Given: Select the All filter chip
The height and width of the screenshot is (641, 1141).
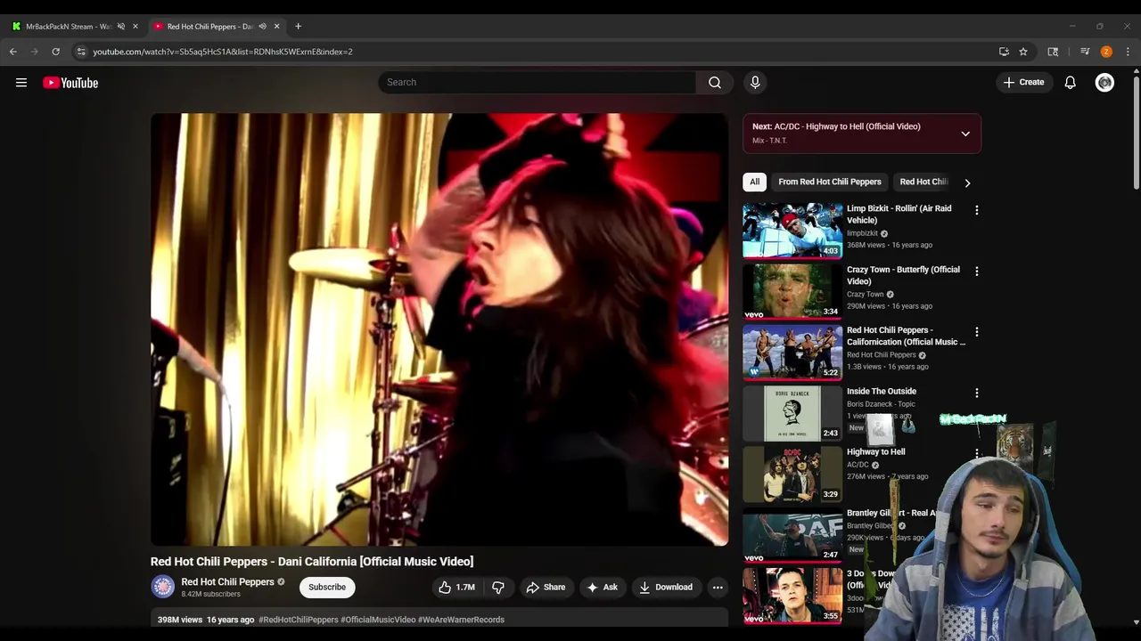Looking at the screenshot, I should (755, 182).
